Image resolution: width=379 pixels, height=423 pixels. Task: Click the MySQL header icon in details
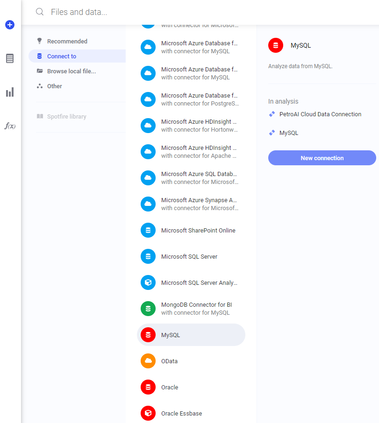(276, 45)
